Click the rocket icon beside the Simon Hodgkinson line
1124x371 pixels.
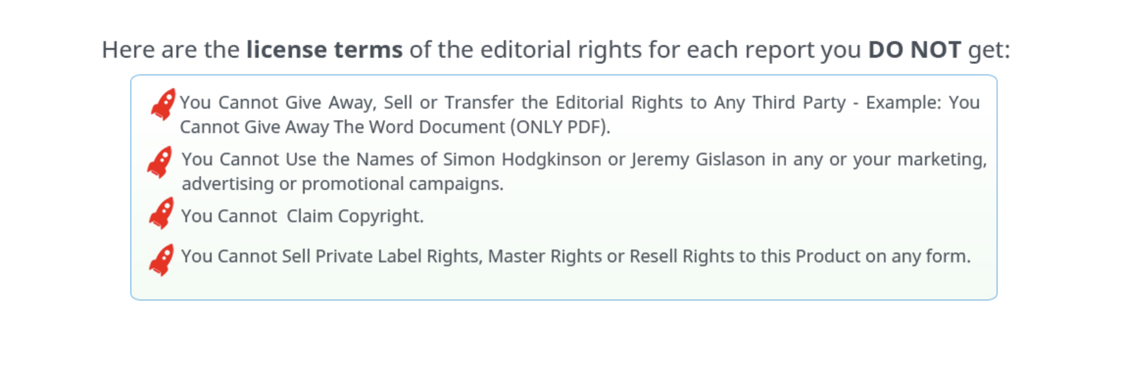(160, 162)
